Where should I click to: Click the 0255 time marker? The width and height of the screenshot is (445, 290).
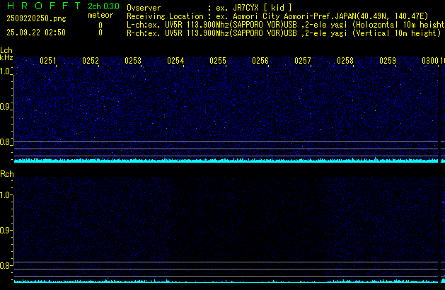218,61
